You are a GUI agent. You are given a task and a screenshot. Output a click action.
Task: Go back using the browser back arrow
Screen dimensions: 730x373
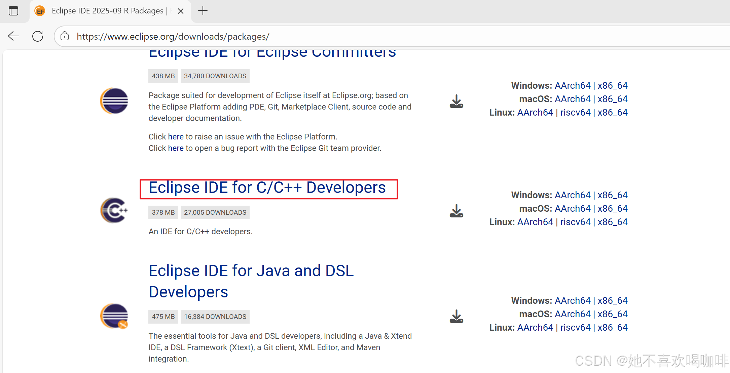pos(13,36)
